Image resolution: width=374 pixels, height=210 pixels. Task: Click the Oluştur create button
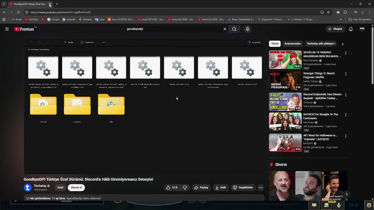click(x=335, y=29)
